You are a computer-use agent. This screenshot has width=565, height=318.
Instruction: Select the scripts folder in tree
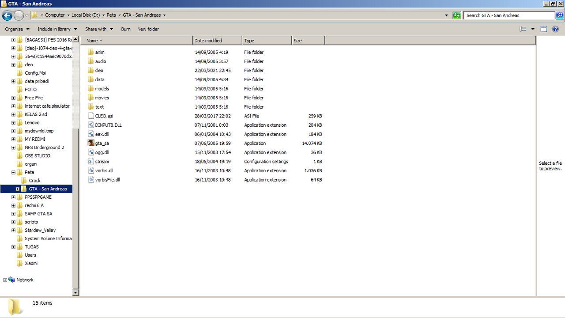pos(31,222)
